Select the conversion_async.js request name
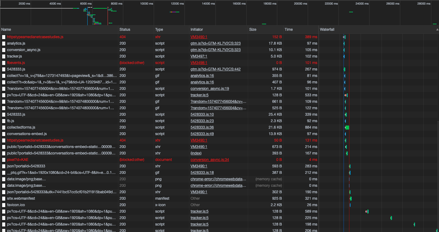Image resolution: width=439 pixels, height=232 pixels. click(x=24, y=50)
